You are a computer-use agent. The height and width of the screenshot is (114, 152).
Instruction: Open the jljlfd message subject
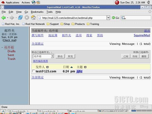coord(79,71)
